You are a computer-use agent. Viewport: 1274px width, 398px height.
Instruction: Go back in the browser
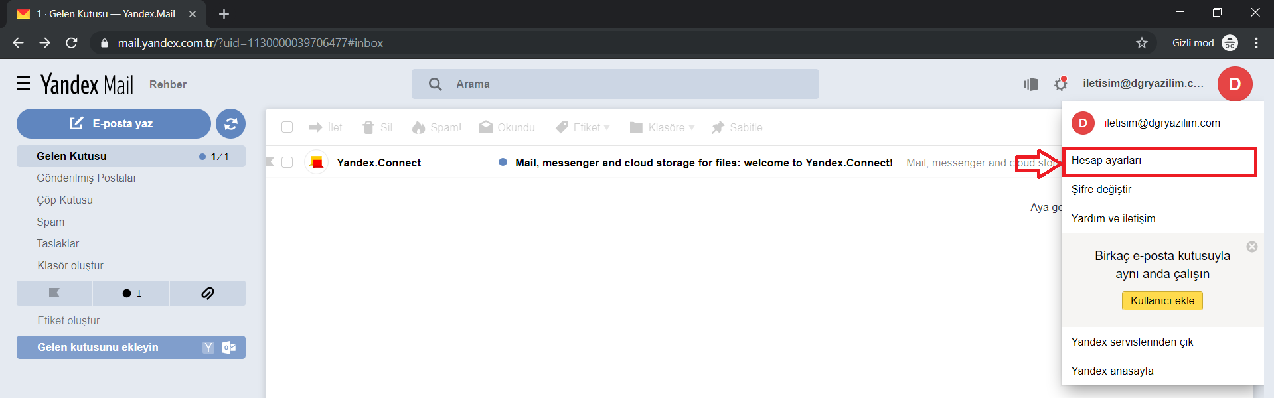point(18,43)
